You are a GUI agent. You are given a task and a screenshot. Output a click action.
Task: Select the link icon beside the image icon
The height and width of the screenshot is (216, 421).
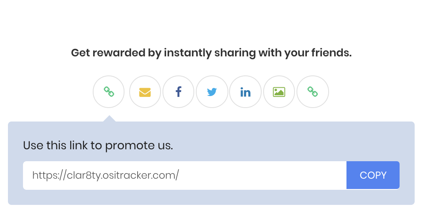[312, 92]
